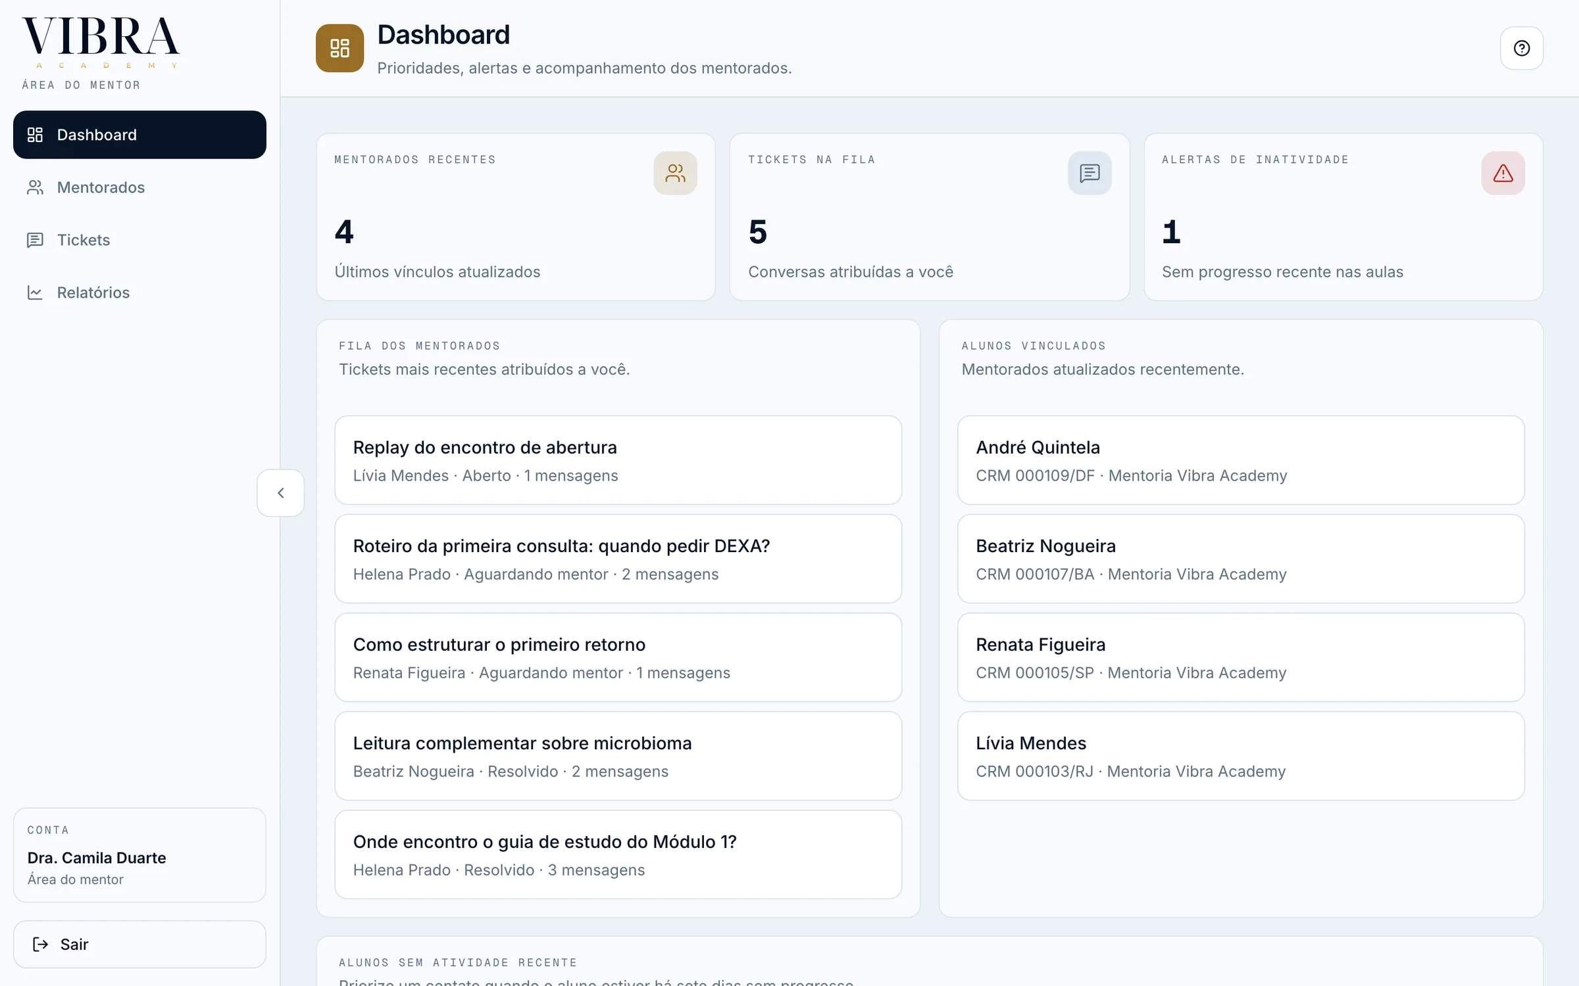Open the Mentorados menu item
Viewport: 1579px width, 986px height.
coord(139,187)
